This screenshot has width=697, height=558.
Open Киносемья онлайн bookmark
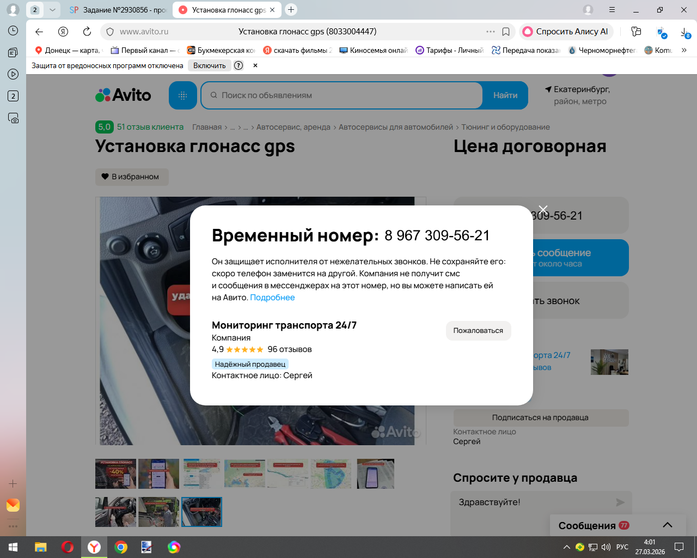[374, 50]
